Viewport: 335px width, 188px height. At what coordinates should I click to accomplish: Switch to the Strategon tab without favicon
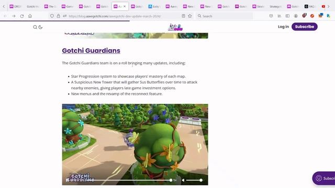coord(275,6)
